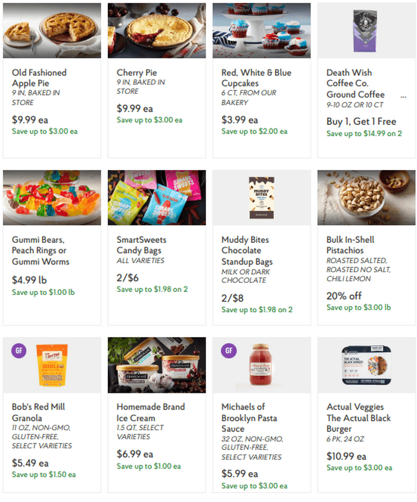
Task: Click the cupcakes bakery photo
Action: point(262,32)
